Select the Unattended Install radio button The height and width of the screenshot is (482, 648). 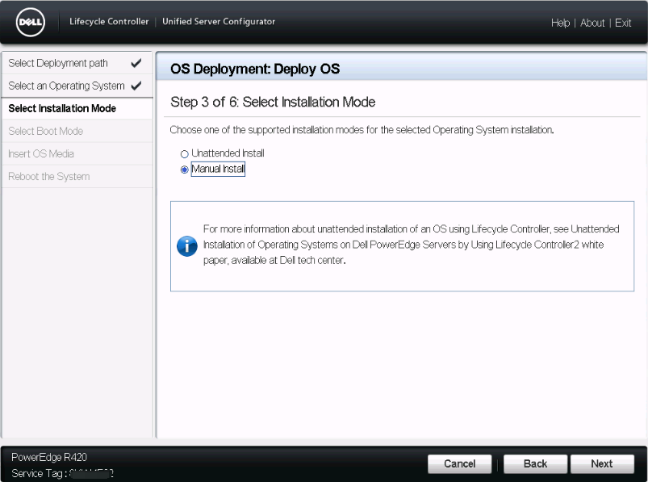[x=185, y=153]
